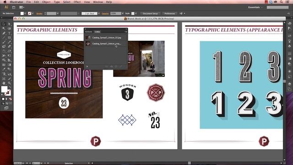Select the Rectangle tool

coord(9,38)
